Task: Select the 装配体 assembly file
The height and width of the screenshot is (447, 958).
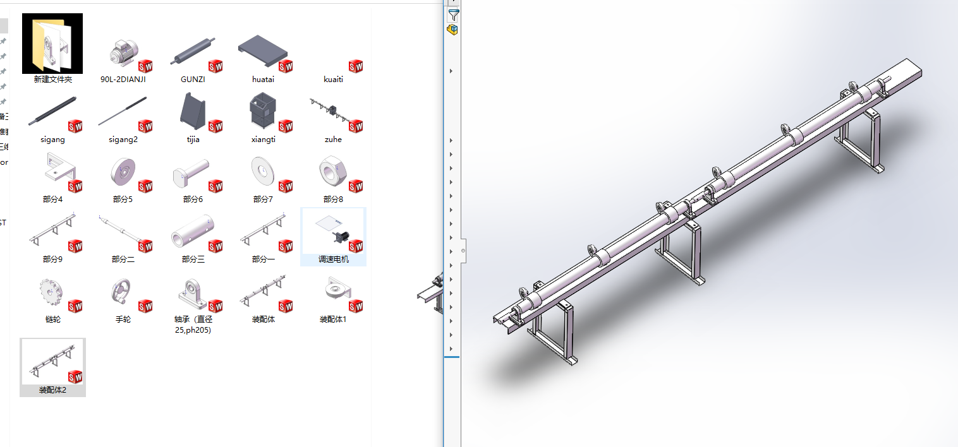Action: point(263,299)
